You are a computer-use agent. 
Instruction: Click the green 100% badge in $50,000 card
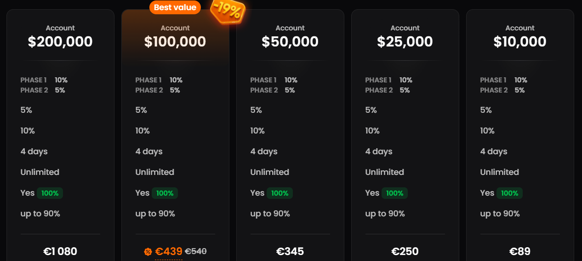pos(280,193)
